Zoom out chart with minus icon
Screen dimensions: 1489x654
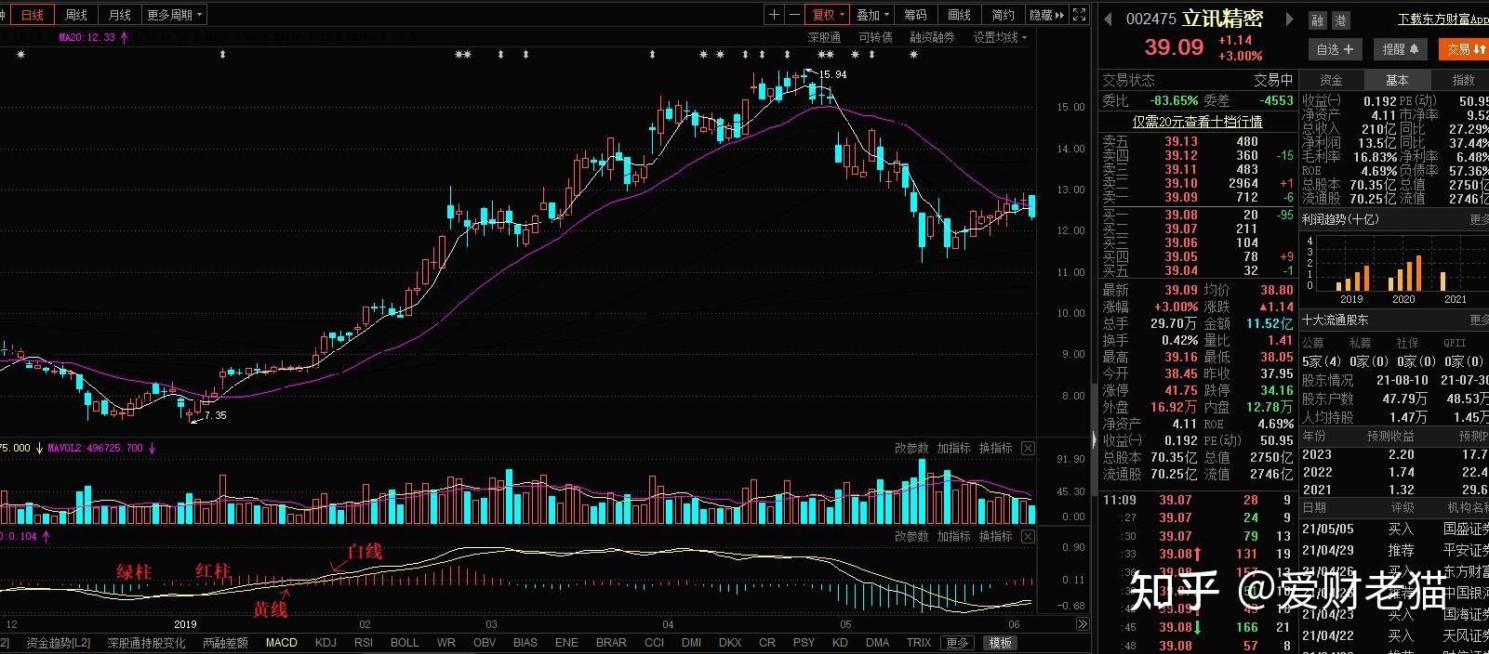pyautogui.click(x=794, y=15)
